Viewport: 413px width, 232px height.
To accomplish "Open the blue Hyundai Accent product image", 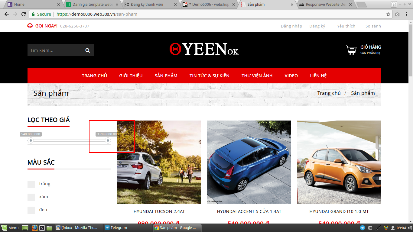I will (249, 162).
